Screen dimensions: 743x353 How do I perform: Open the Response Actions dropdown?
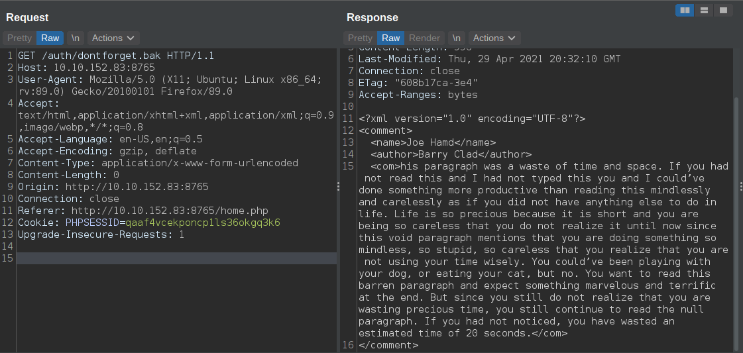pos(494,38)
